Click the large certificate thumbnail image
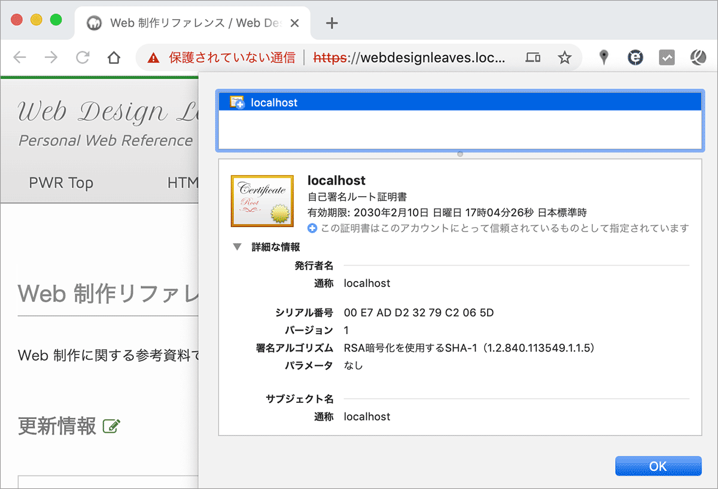Screen dimensions: 718x489 pyautogui.click(x=262, y=201)
